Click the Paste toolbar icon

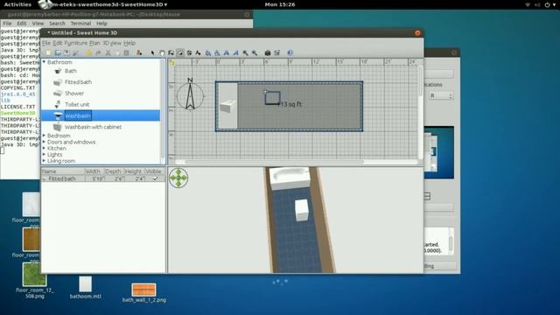(x=126, y=52)
